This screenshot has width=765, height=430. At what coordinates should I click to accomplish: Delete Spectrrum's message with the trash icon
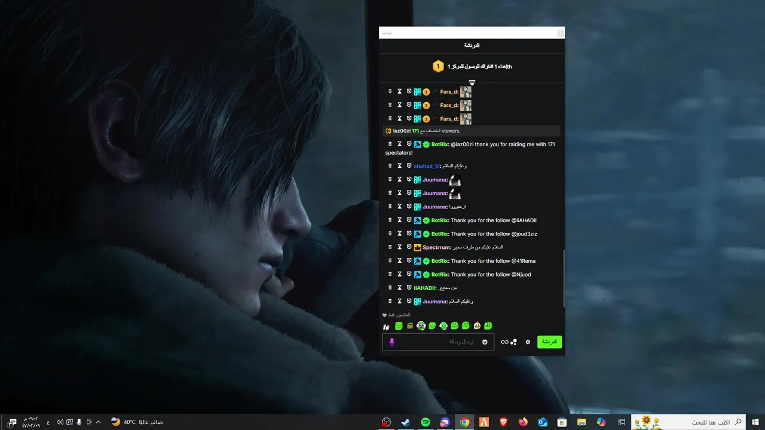[390, 247]
